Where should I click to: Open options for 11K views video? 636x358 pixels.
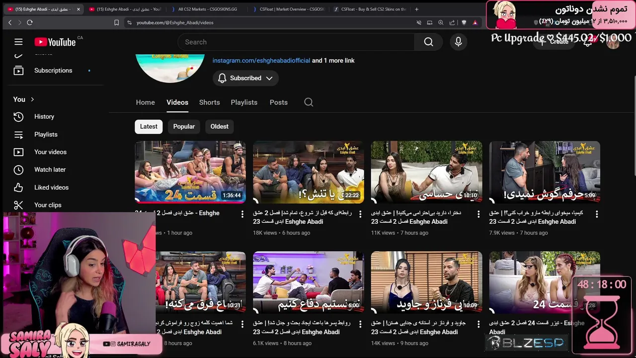pyautogui.click(x=478, y=214)
